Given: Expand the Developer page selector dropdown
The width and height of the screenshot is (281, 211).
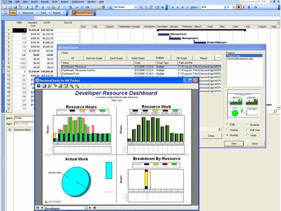Looking at the screenshot, I should [x=85, y=208].
